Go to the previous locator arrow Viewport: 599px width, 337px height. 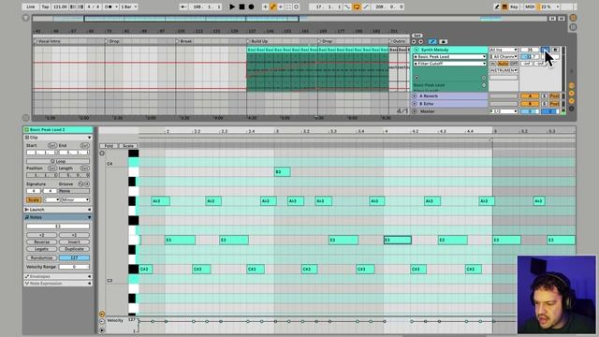coord(414,41)
